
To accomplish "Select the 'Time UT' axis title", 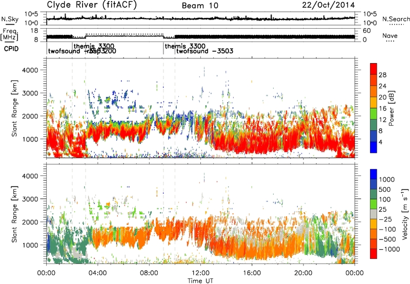I will (200, 281).
